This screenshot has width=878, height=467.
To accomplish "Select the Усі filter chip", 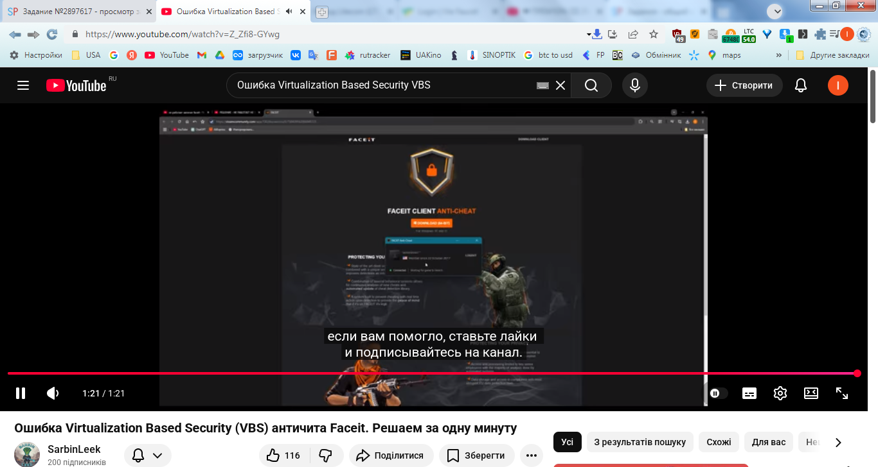I will [x=568, y=442].
